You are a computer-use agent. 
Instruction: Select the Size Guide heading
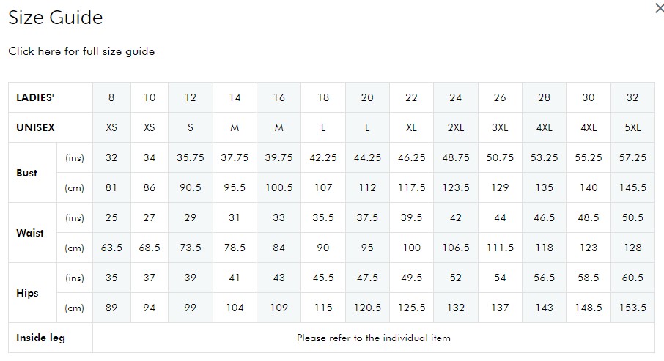(56, 18)
